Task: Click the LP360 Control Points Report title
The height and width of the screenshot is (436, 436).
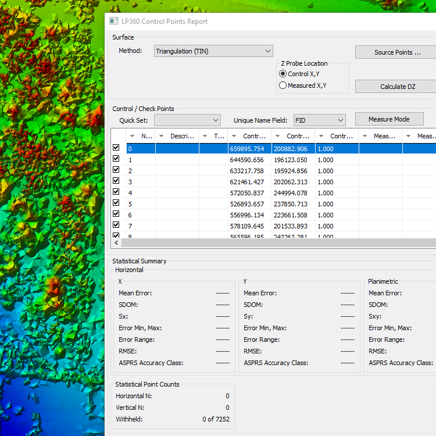Action: coord(165,22)
